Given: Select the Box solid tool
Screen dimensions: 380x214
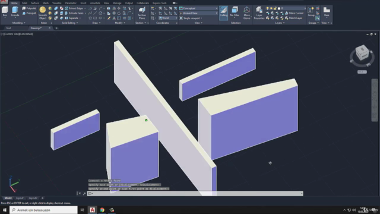Looking at the screenshot, I should coord(5,11).
